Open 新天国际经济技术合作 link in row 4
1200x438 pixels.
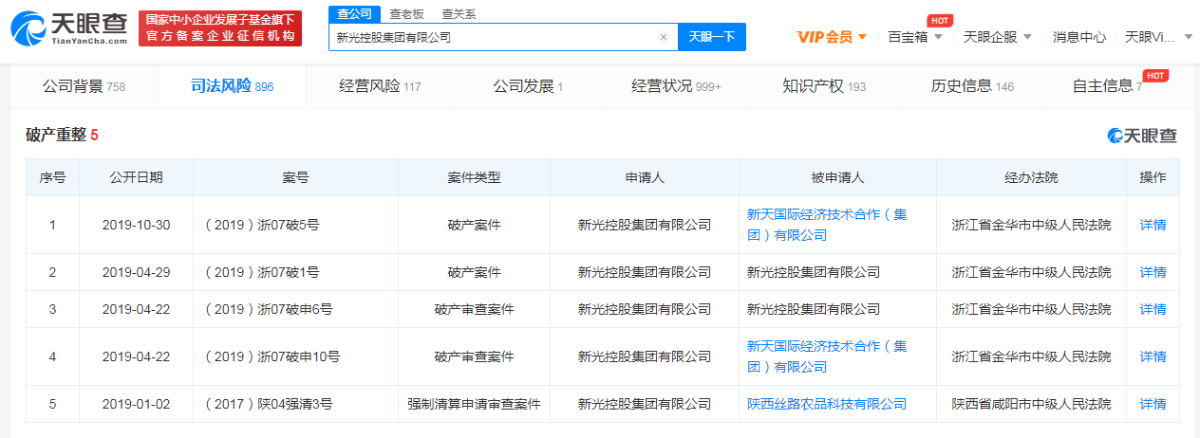tap(827, 356)
